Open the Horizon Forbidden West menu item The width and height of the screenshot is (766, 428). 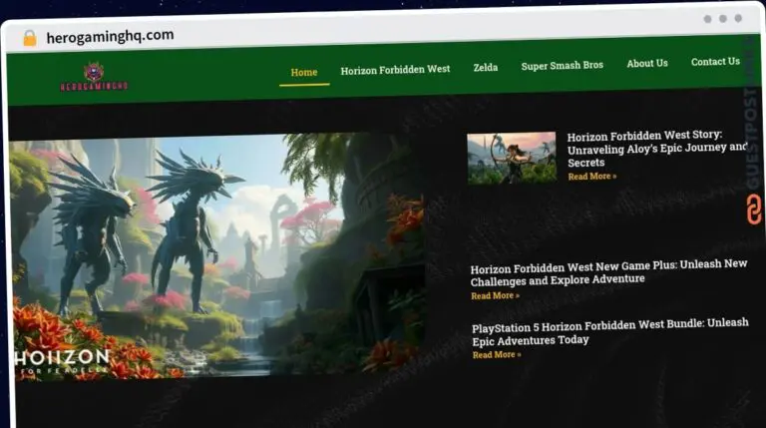coord(395,70)
